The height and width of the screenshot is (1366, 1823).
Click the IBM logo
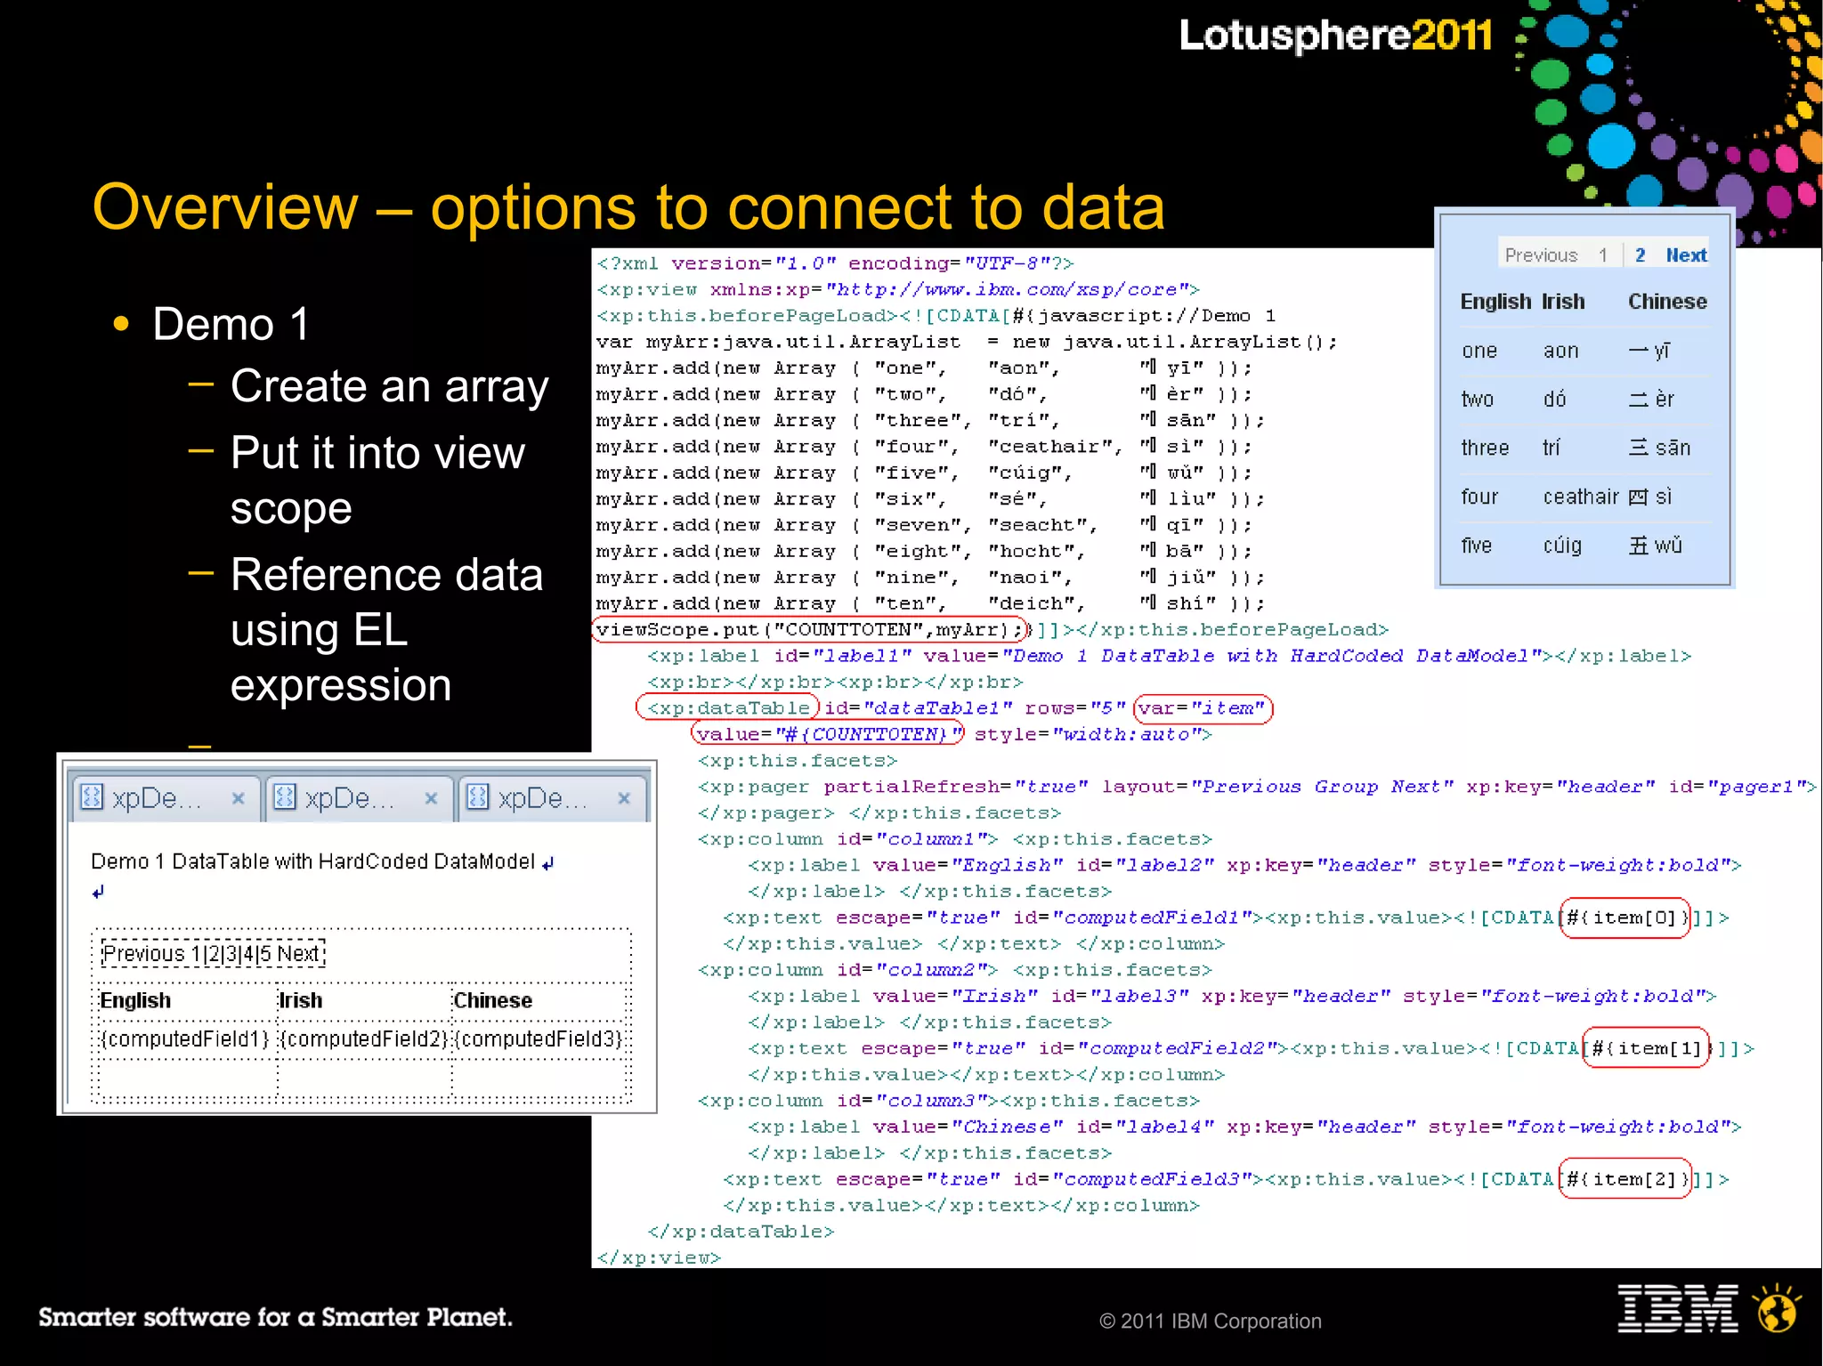(x=1678, y=1308)
